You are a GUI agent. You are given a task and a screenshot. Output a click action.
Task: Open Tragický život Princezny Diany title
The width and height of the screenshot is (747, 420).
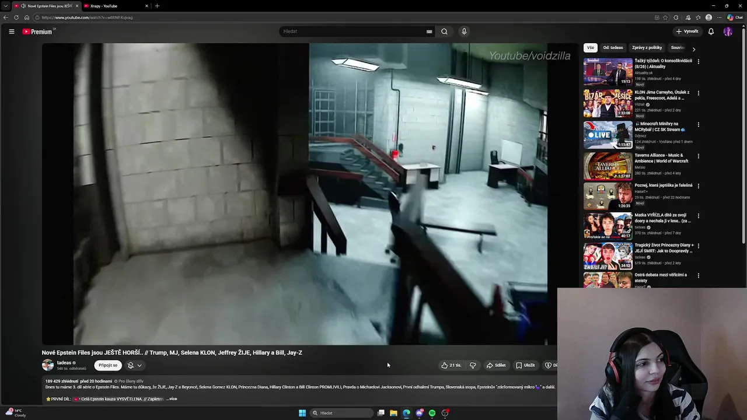664,248
